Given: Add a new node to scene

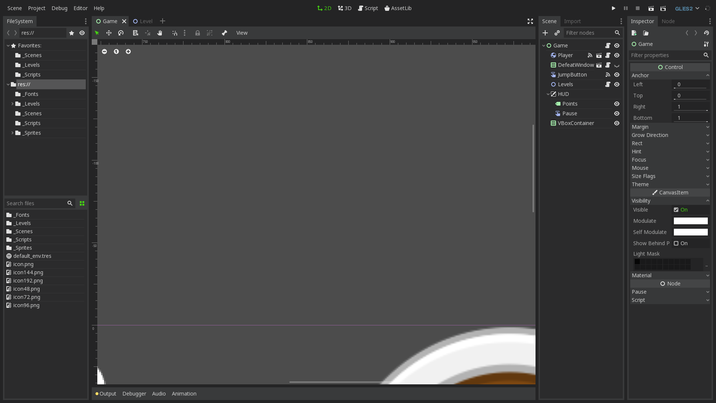Looking at the screenshot, I should (545, 33).
